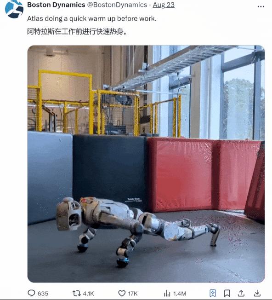Viewport: 272px width, 300px height.
Task: Play the Atlas robot push-up video
Action: pos(146,164)
